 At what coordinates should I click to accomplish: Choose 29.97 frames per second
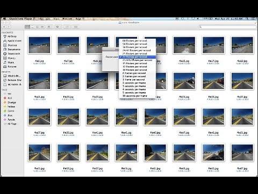click(138, 51)
